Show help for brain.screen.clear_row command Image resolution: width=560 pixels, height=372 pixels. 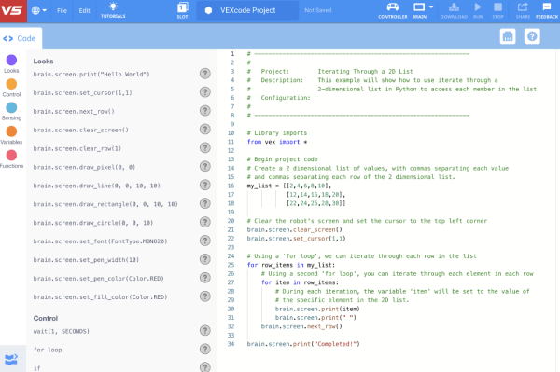tap(205, 147)
